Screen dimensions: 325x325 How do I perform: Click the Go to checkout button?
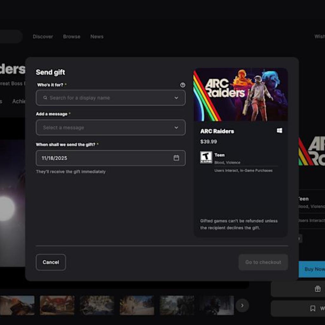pos(263,262)
